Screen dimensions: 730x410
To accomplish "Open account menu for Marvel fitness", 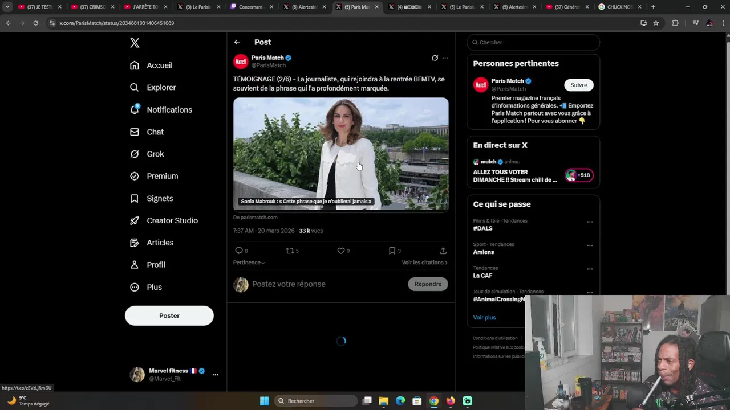I will point(174,374).
